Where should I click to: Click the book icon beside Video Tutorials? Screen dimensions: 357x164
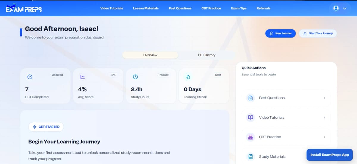point(250,118)
